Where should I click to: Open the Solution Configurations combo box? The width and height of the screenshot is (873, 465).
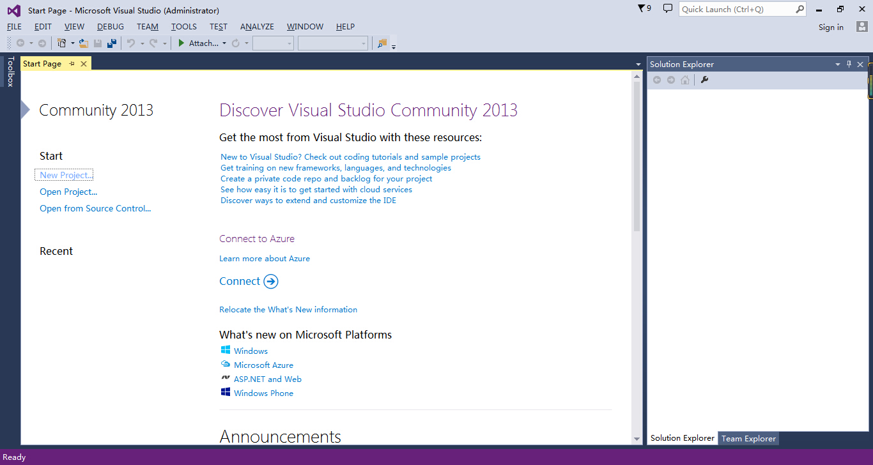(273, 43)
